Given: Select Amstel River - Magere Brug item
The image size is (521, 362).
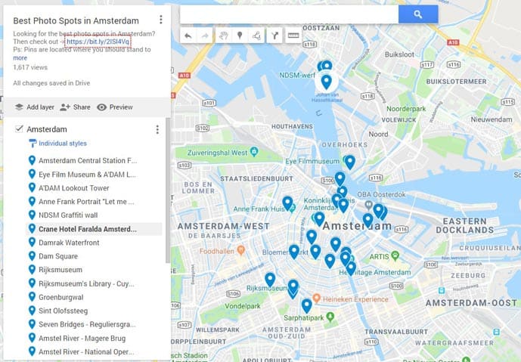Looking at the screenshot, I should coord(94,339).
